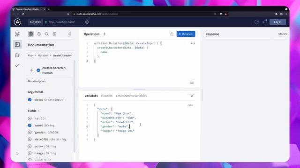Image resolution: width=300 pixels, height=168 pixels.
Task: Click the Fields options icon
Action: [x=39, y=111]
